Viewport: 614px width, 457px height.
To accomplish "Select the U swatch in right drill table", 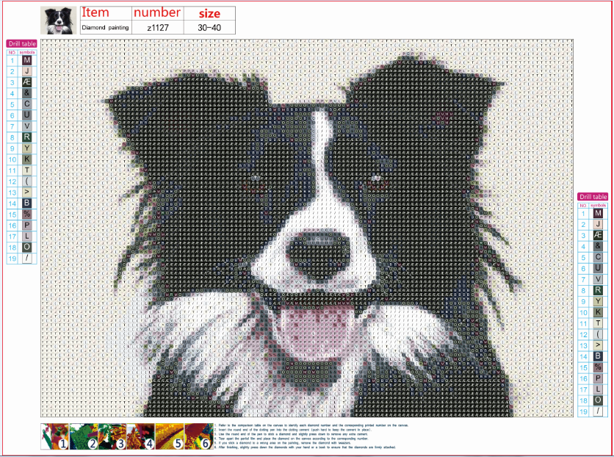I will (598, 268).
